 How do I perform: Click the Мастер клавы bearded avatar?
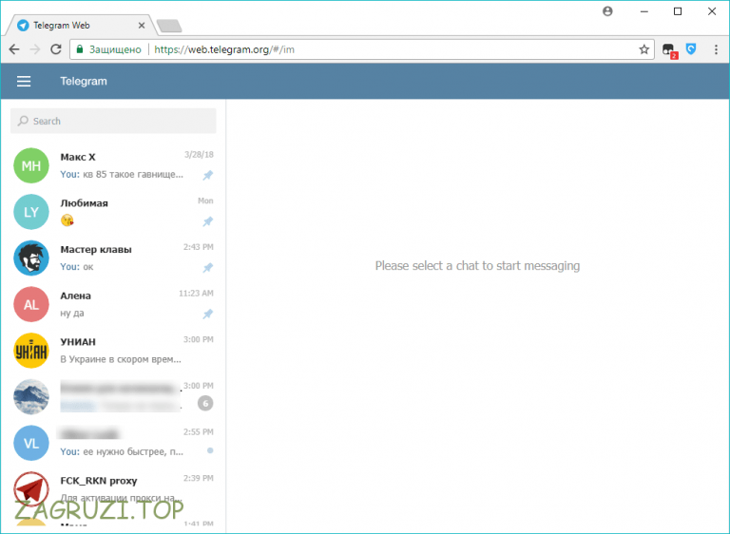[x=31, y=257]
